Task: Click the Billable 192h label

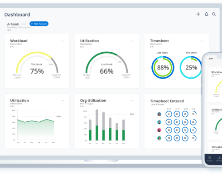Action: click(87, 76)
